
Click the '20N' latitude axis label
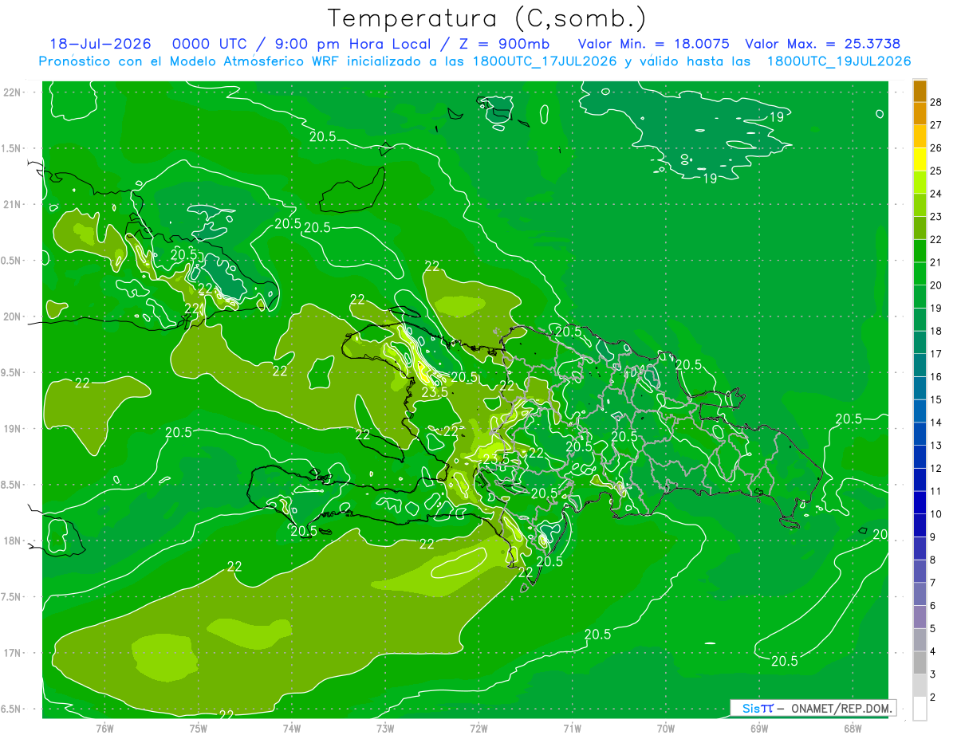12,316
